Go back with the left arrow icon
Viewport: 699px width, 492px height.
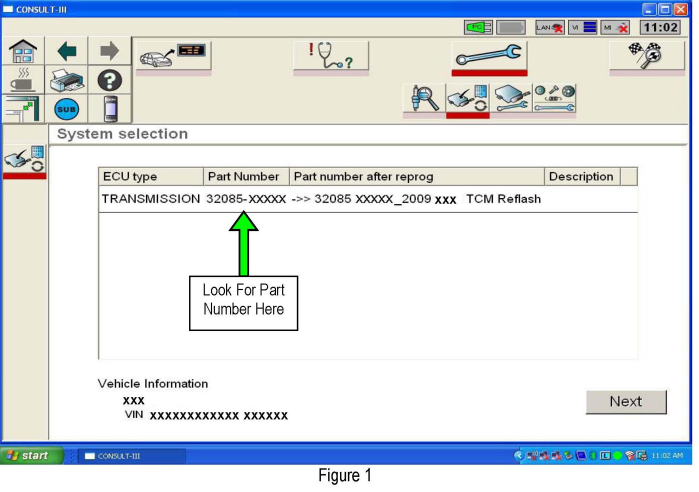point(66,51)
